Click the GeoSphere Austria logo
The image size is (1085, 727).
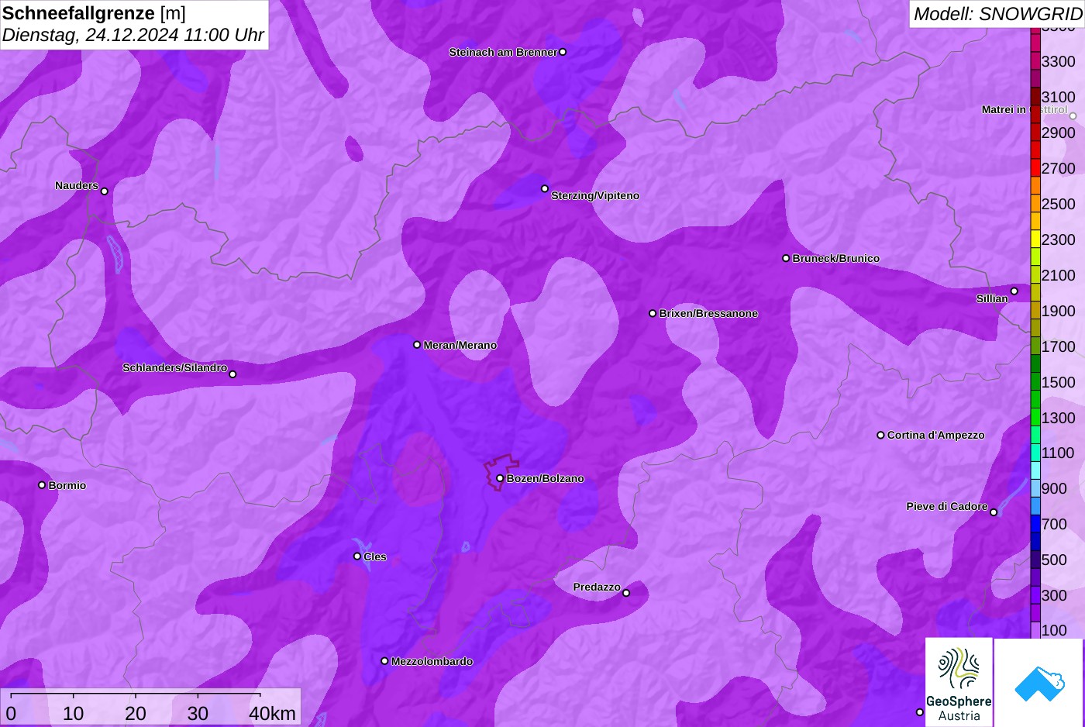point(959,683)
